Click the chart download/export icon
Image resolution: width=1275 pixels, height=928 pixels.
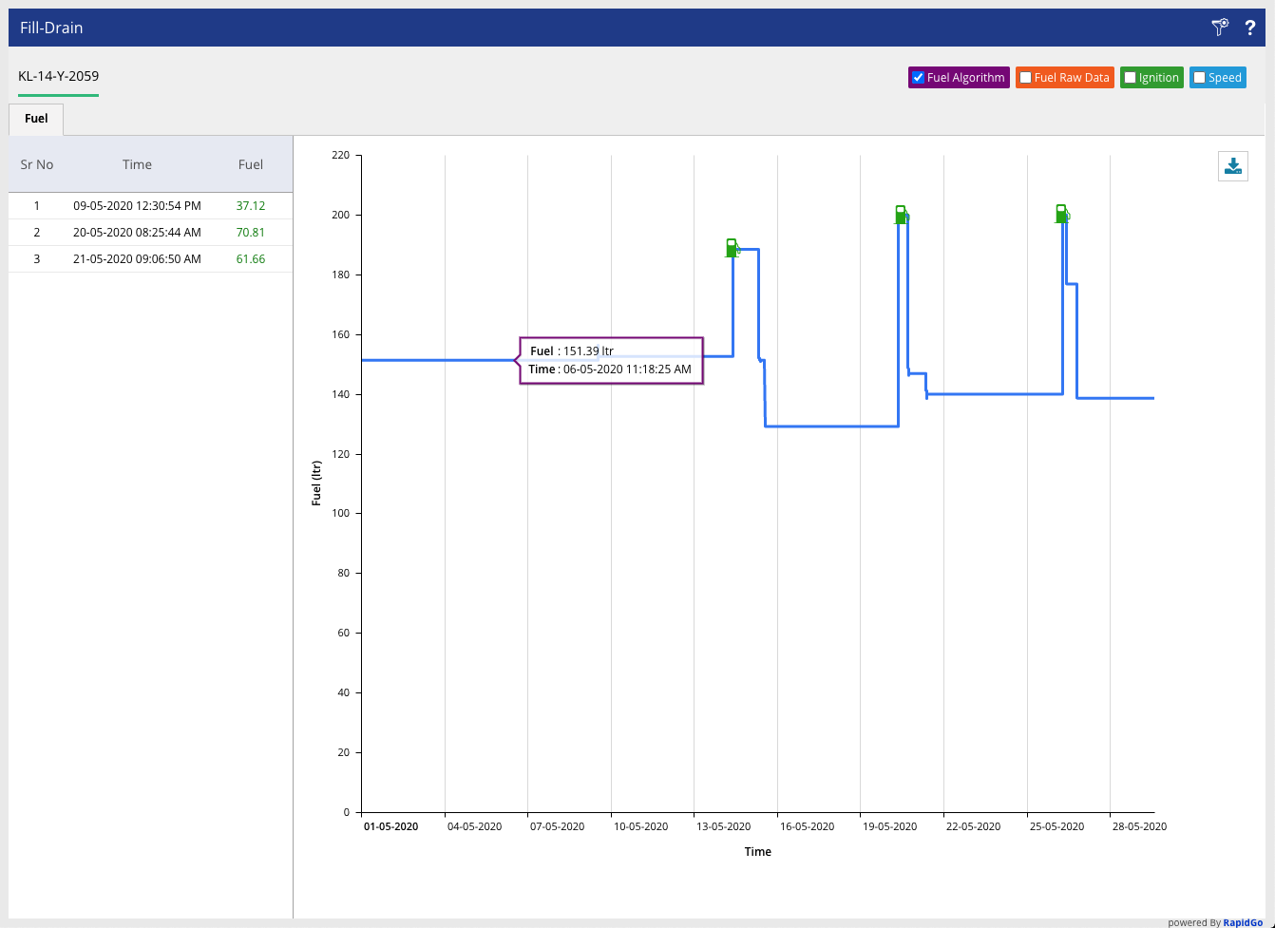1232,165
